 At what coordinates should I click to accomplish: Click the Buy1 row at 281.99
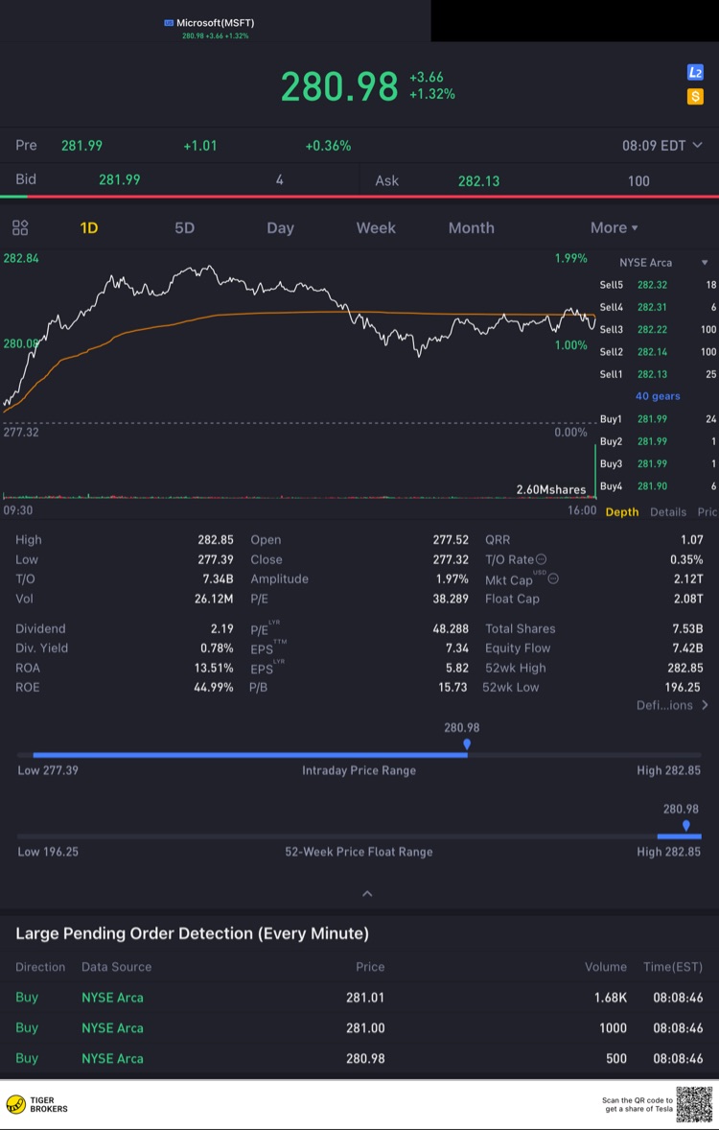pos(658,418)
